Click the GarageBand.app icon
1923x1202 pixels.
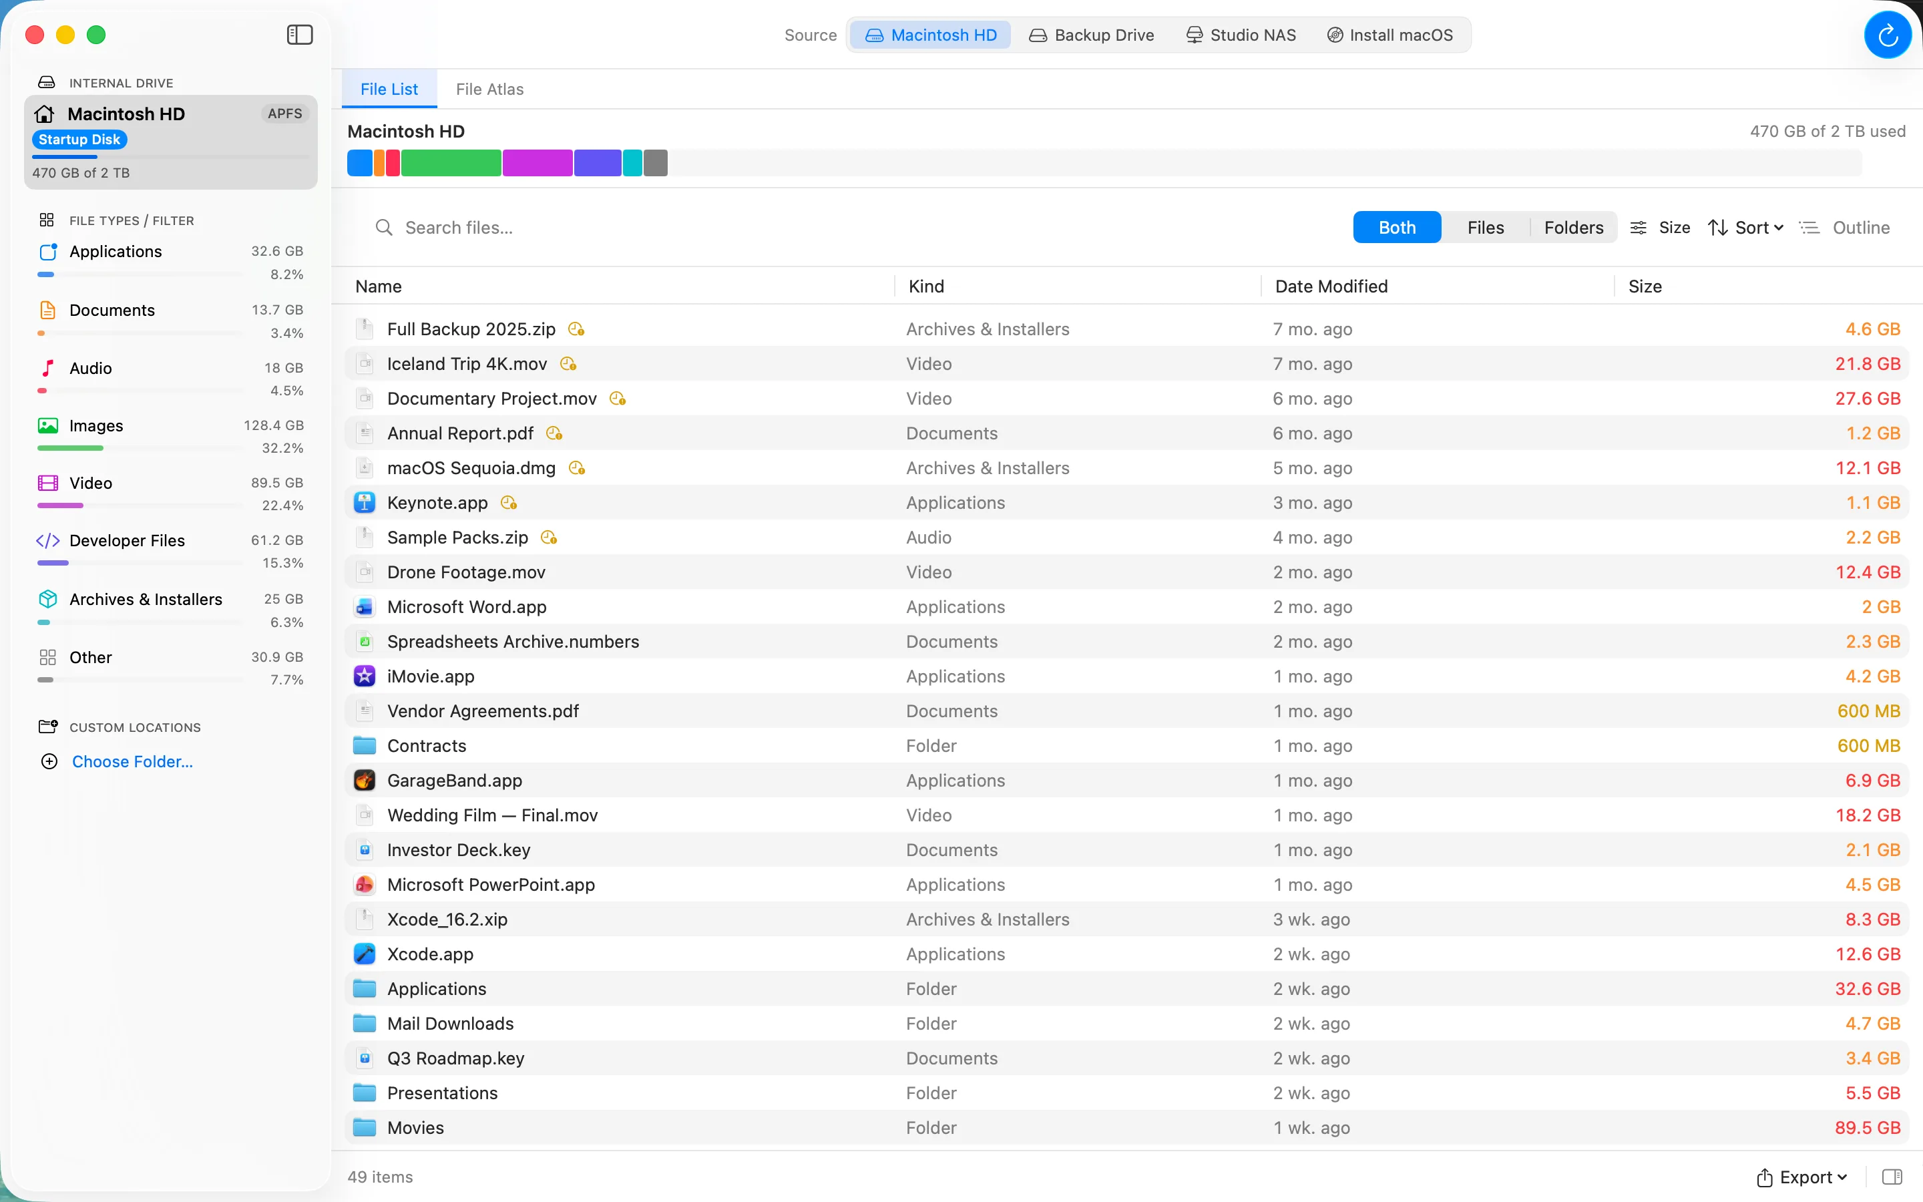(x=365, y=780)
